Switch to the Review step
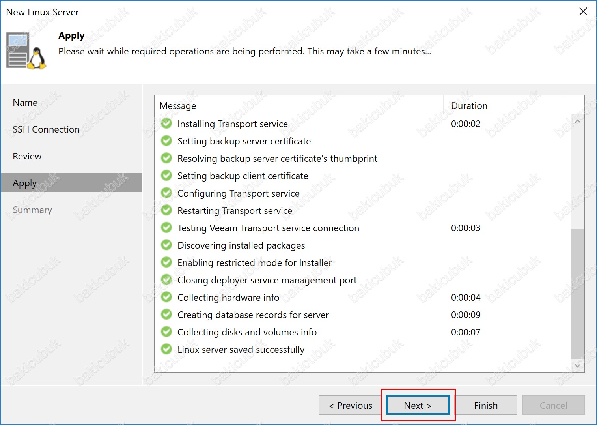This screenshot has height=425, width=597. (x=27, y=156)
